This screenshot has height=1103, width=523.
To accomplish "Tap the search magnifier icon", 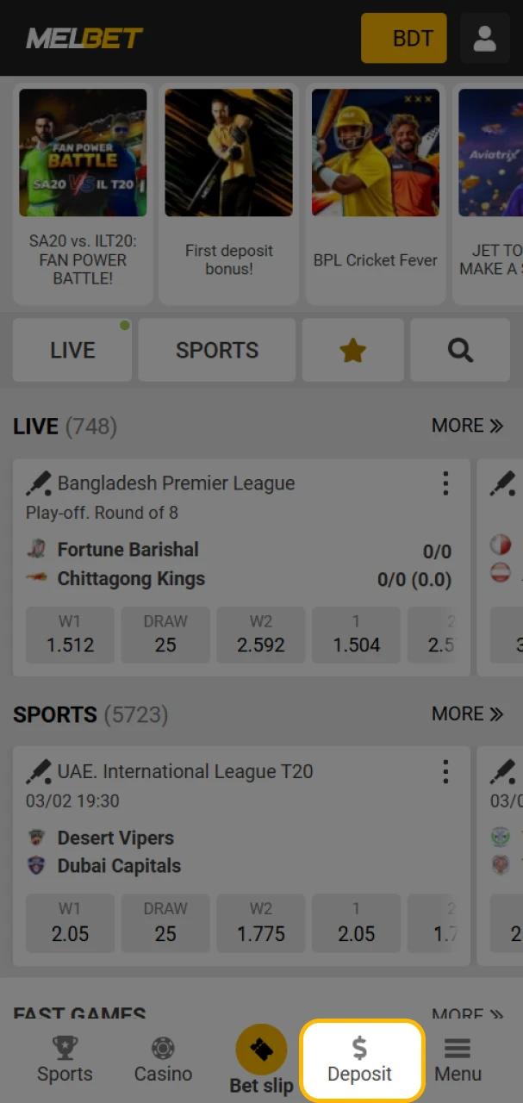I will (459, 350).
